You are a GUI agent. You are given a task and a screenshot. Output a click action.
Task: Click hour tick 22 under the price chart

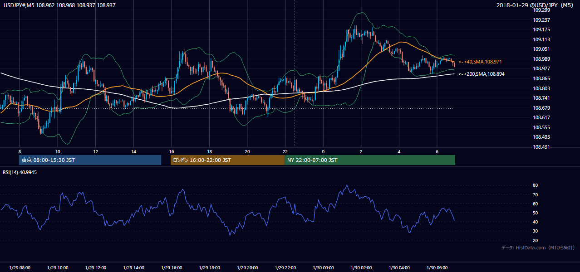(285, 151)
